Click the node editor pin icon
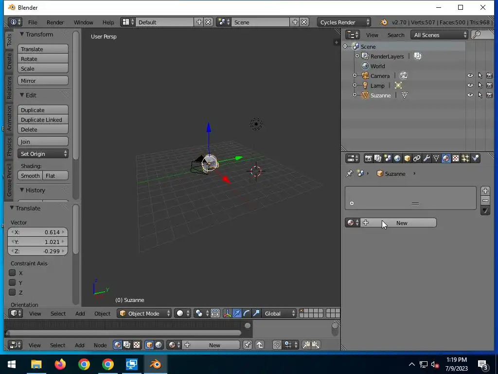The width and height of the screenshot is (498, 374). (248, 345)
